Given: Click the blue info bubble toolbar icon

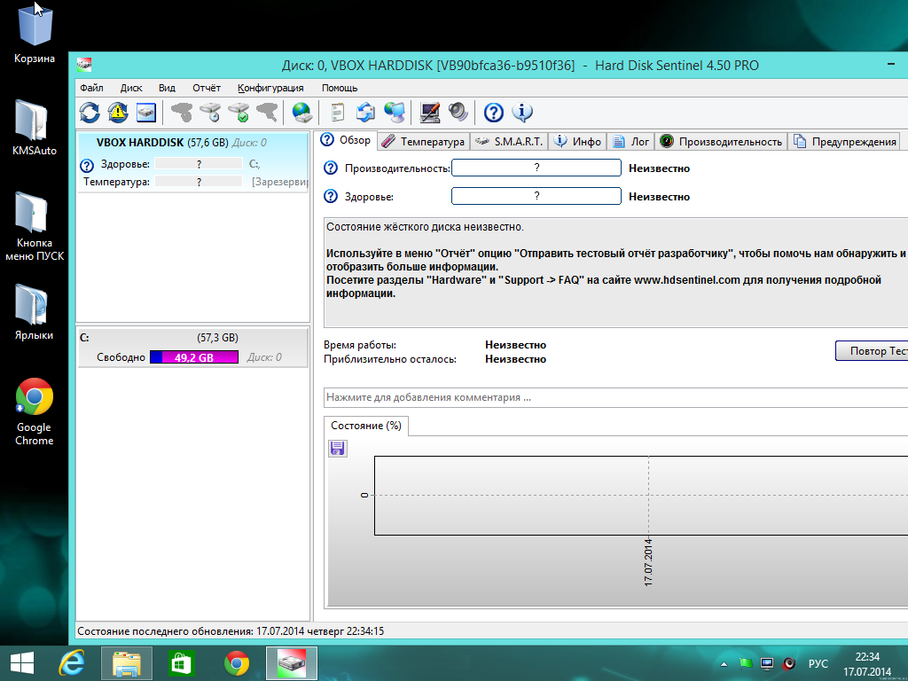Looking at the screenshot, I should 522,113.
